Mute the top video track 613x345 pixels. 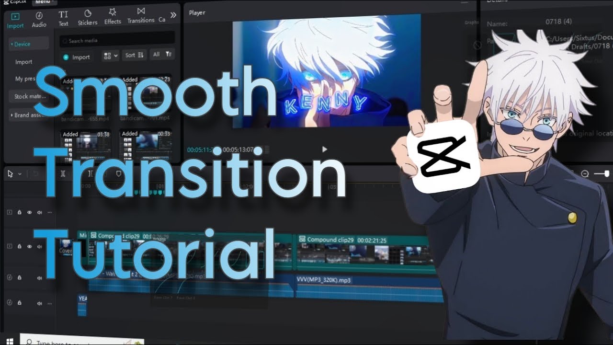(40, 212)
